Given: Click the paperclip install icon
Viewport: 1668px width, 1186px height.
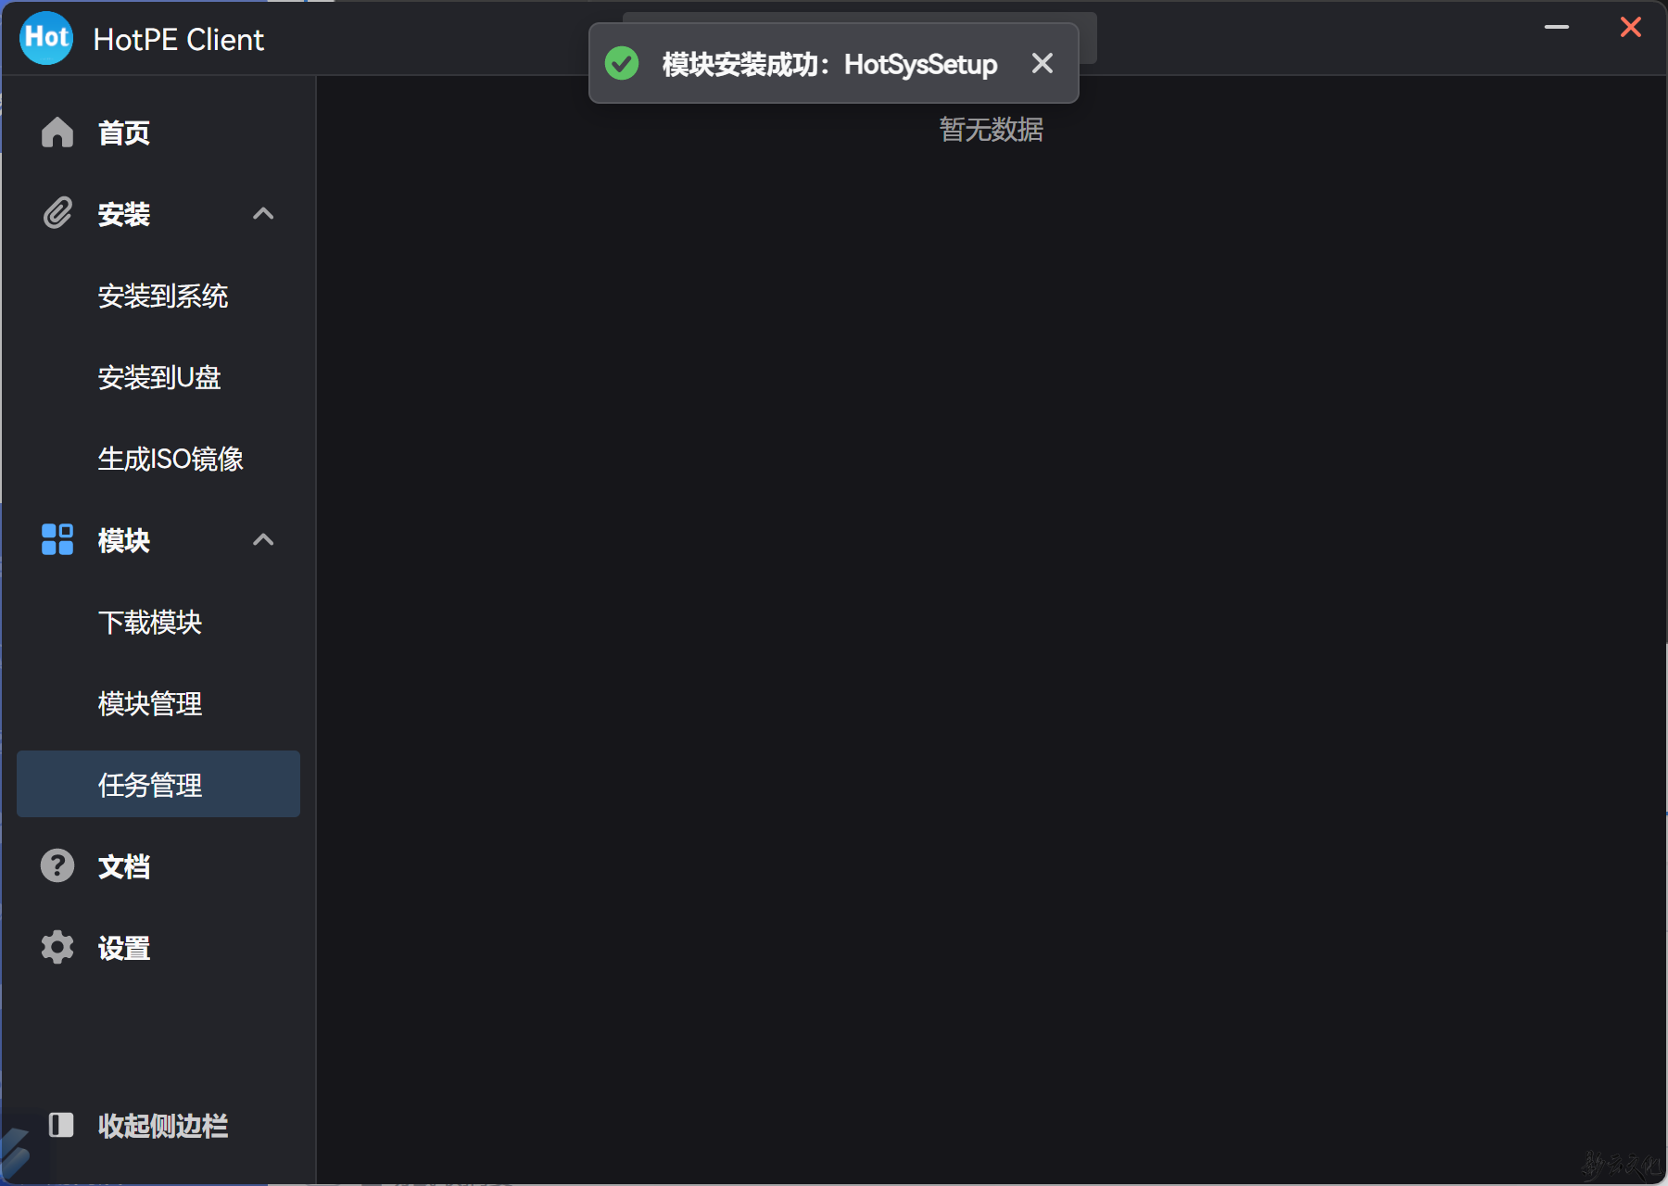Looking at the screenshot, I should [x=57, y=214].
